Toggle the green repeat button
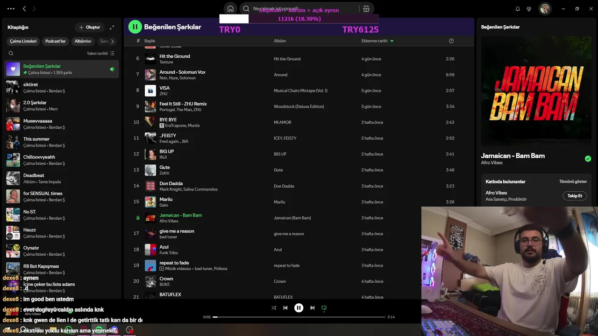Screen dimensions: 598x336 tap(324, 308)
